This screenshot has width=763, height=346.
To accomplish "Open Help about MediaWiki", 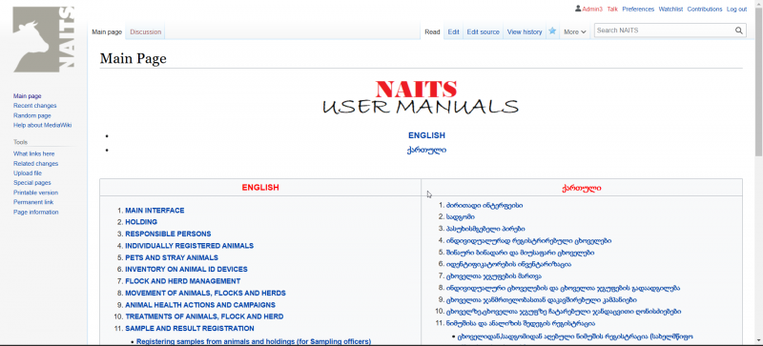I will [x=42, y=125].
